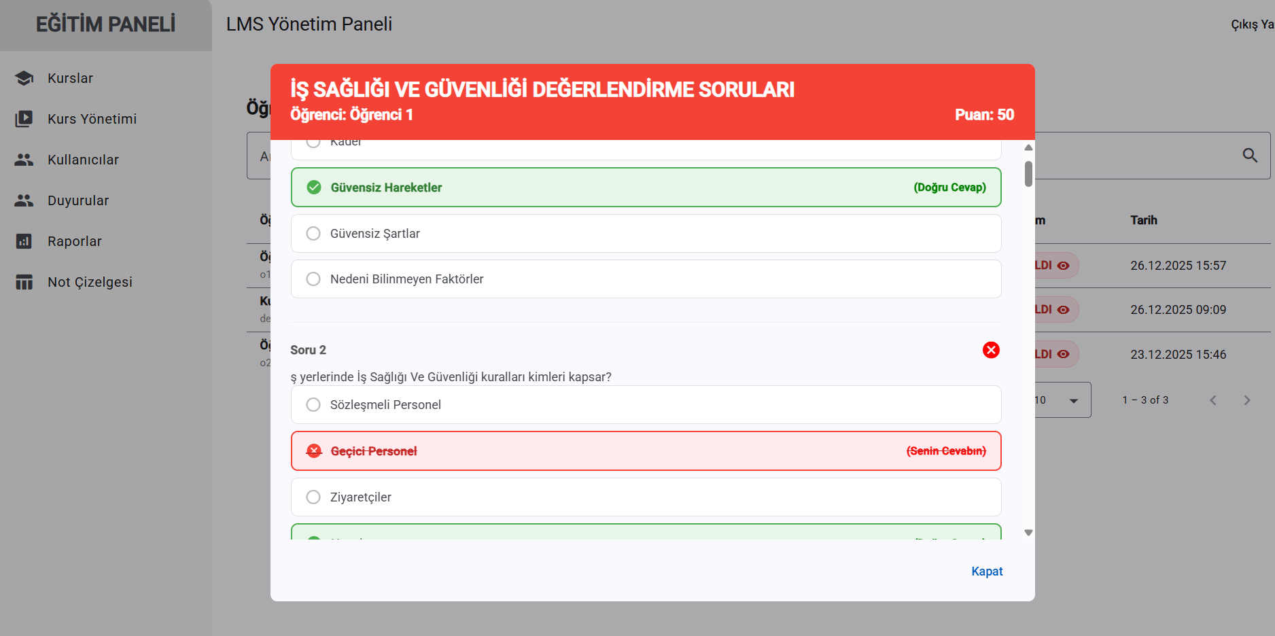The height and width of the screenshot is (636, 1275).
Task: Go to next page of results
Action: pyautogui.click(x=1246, y=400)
